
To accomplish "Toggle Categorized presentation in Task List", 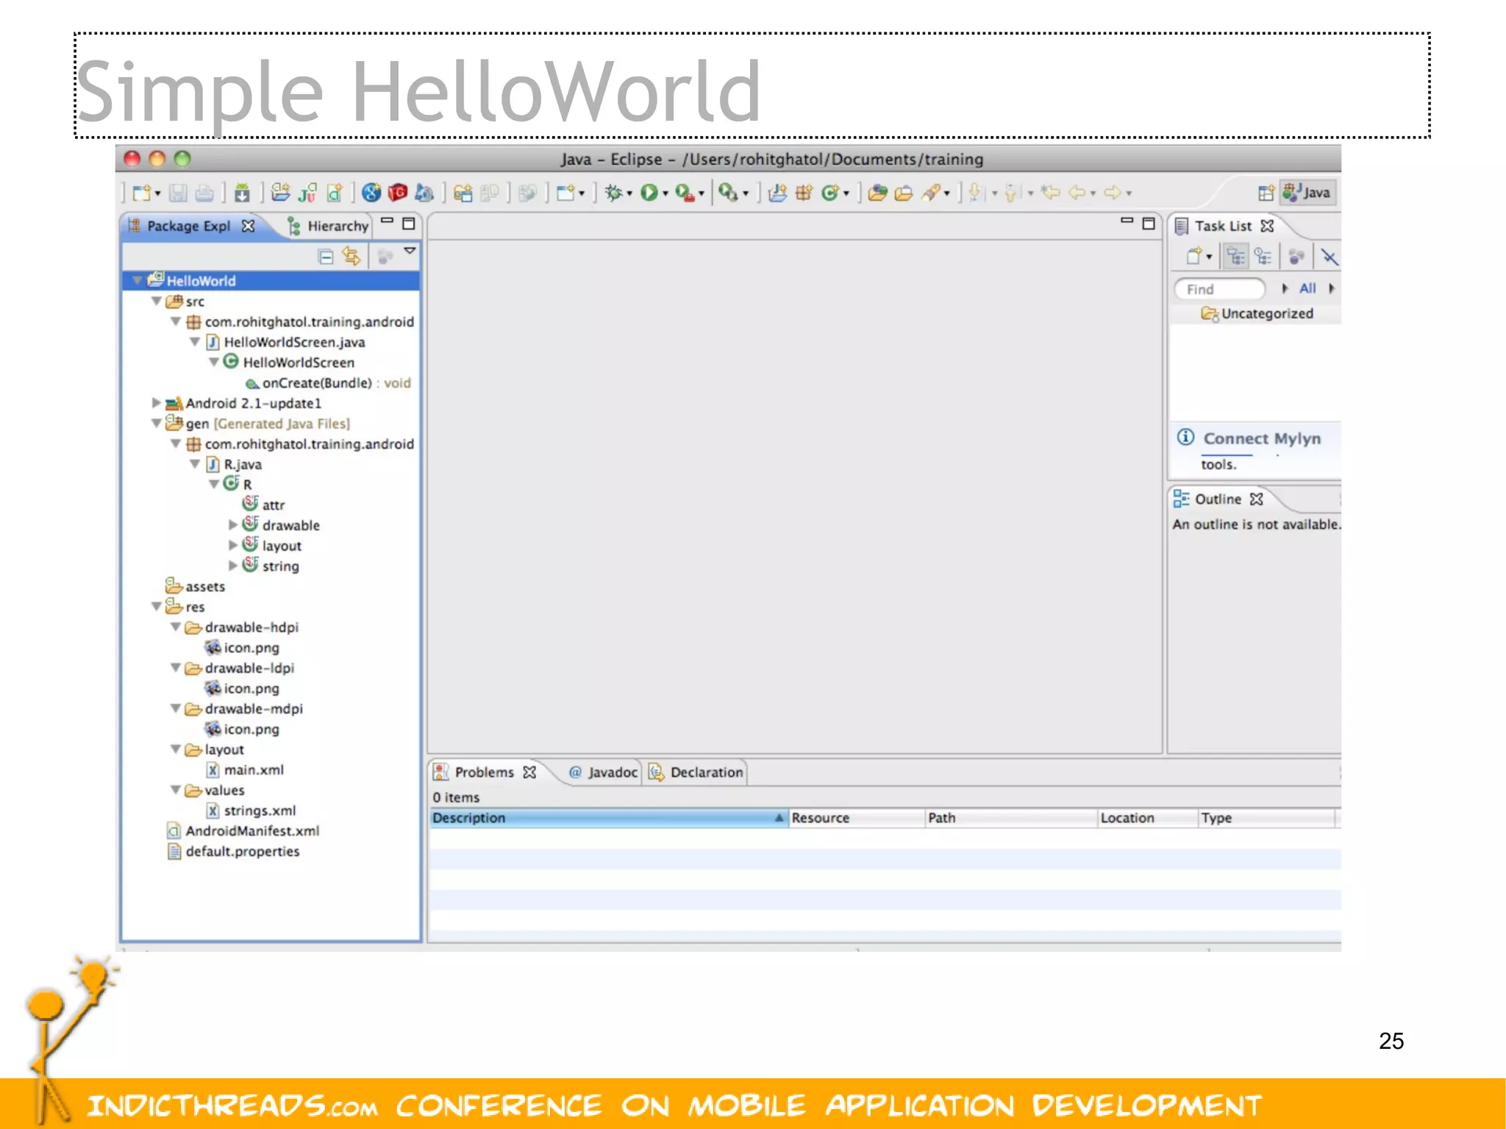I will (1236, 256).
